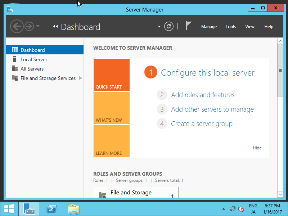This screenshot has width=288, height=216.
Task: Click the File and Storage Services icon
Action: tap(15, 78)
